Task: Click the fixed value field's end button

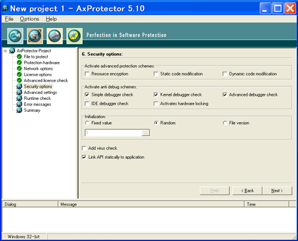Action: click(145, 133)
